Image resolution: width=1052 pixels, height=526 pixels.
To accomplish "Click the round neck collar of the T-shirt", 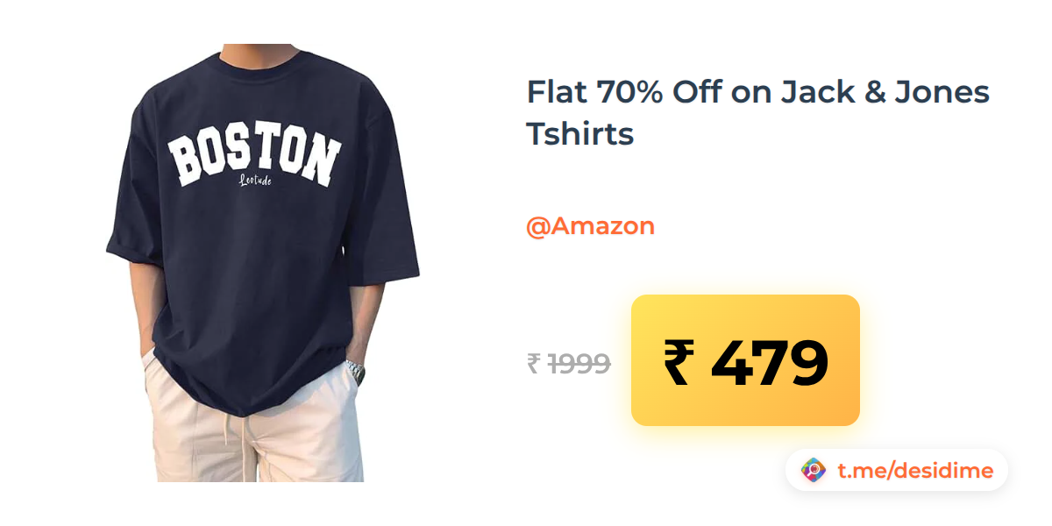I will pyautogui.click(x=261, y=64).
